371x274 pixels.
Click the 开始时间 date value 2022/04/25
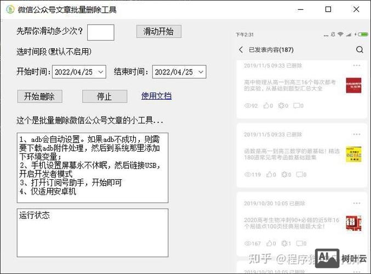point(73,72)
